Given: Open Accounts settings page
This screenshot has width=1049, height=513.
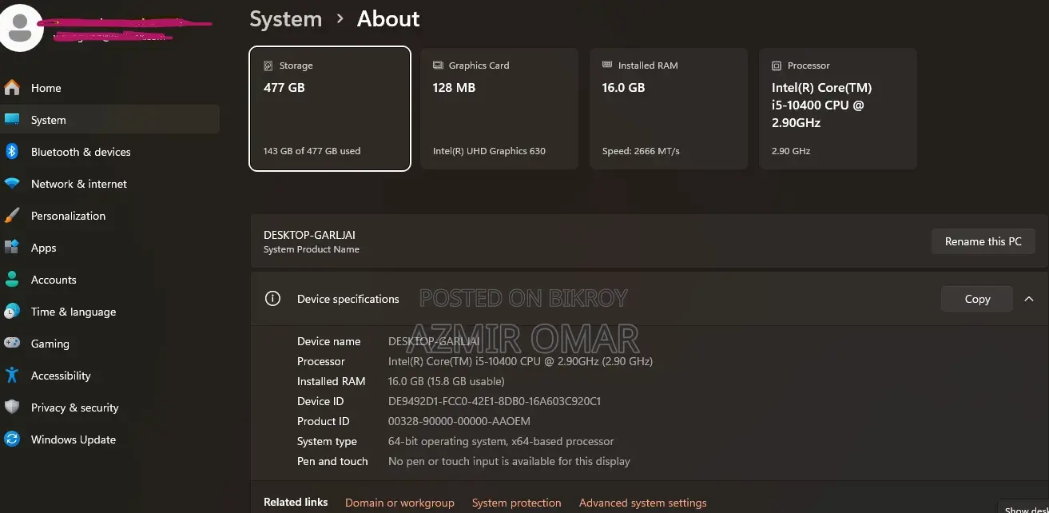Looking at the screenshot, I should 111,280.
